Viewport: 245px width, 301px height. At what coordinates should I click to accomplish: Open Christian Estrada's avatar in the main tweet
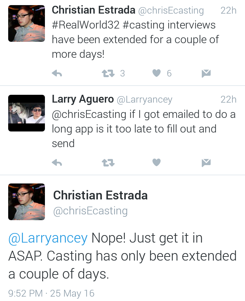[x=27, y=202]
